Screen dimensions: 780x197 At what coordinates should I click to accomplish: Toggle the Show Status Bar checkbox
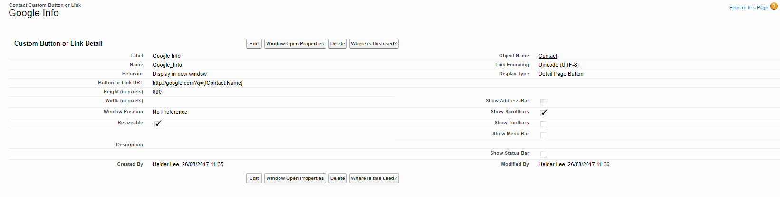[x=543, y=155]
